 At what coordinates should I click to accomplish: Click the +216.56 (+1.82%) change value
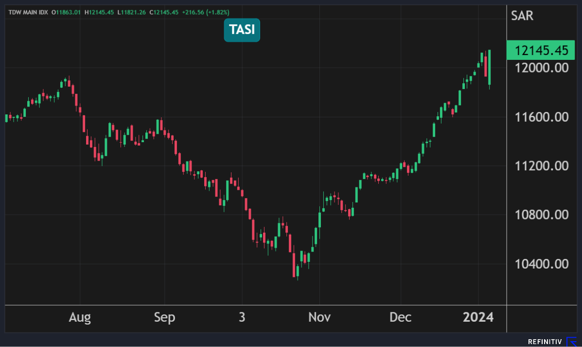tap(206, 12)
